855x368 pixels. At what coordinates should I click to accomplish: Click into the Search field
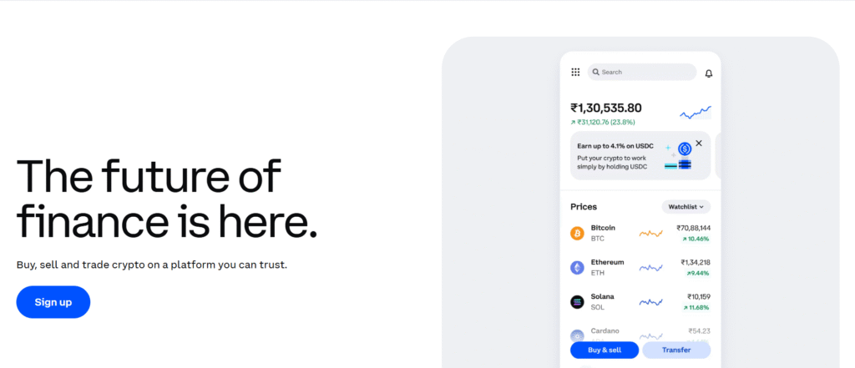tap(641, 73)
